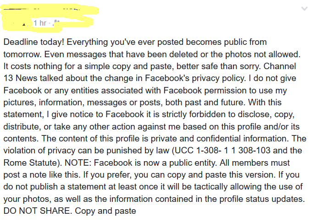Click the reference "UCC 1-308- 1 1 308-103"
The height and width of the screenshot is (222, 311).
[222, 151]
